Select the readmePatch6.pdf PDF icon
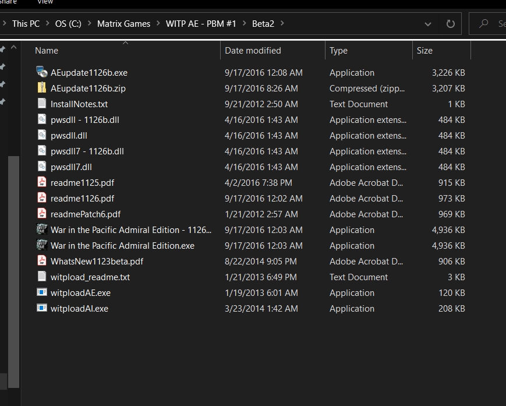The height and width of the screenshot is (406, 506). (x=42, y=214)
